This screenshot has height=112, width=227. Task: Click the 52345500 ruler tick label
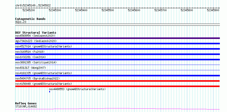click(x=108, y=10)
